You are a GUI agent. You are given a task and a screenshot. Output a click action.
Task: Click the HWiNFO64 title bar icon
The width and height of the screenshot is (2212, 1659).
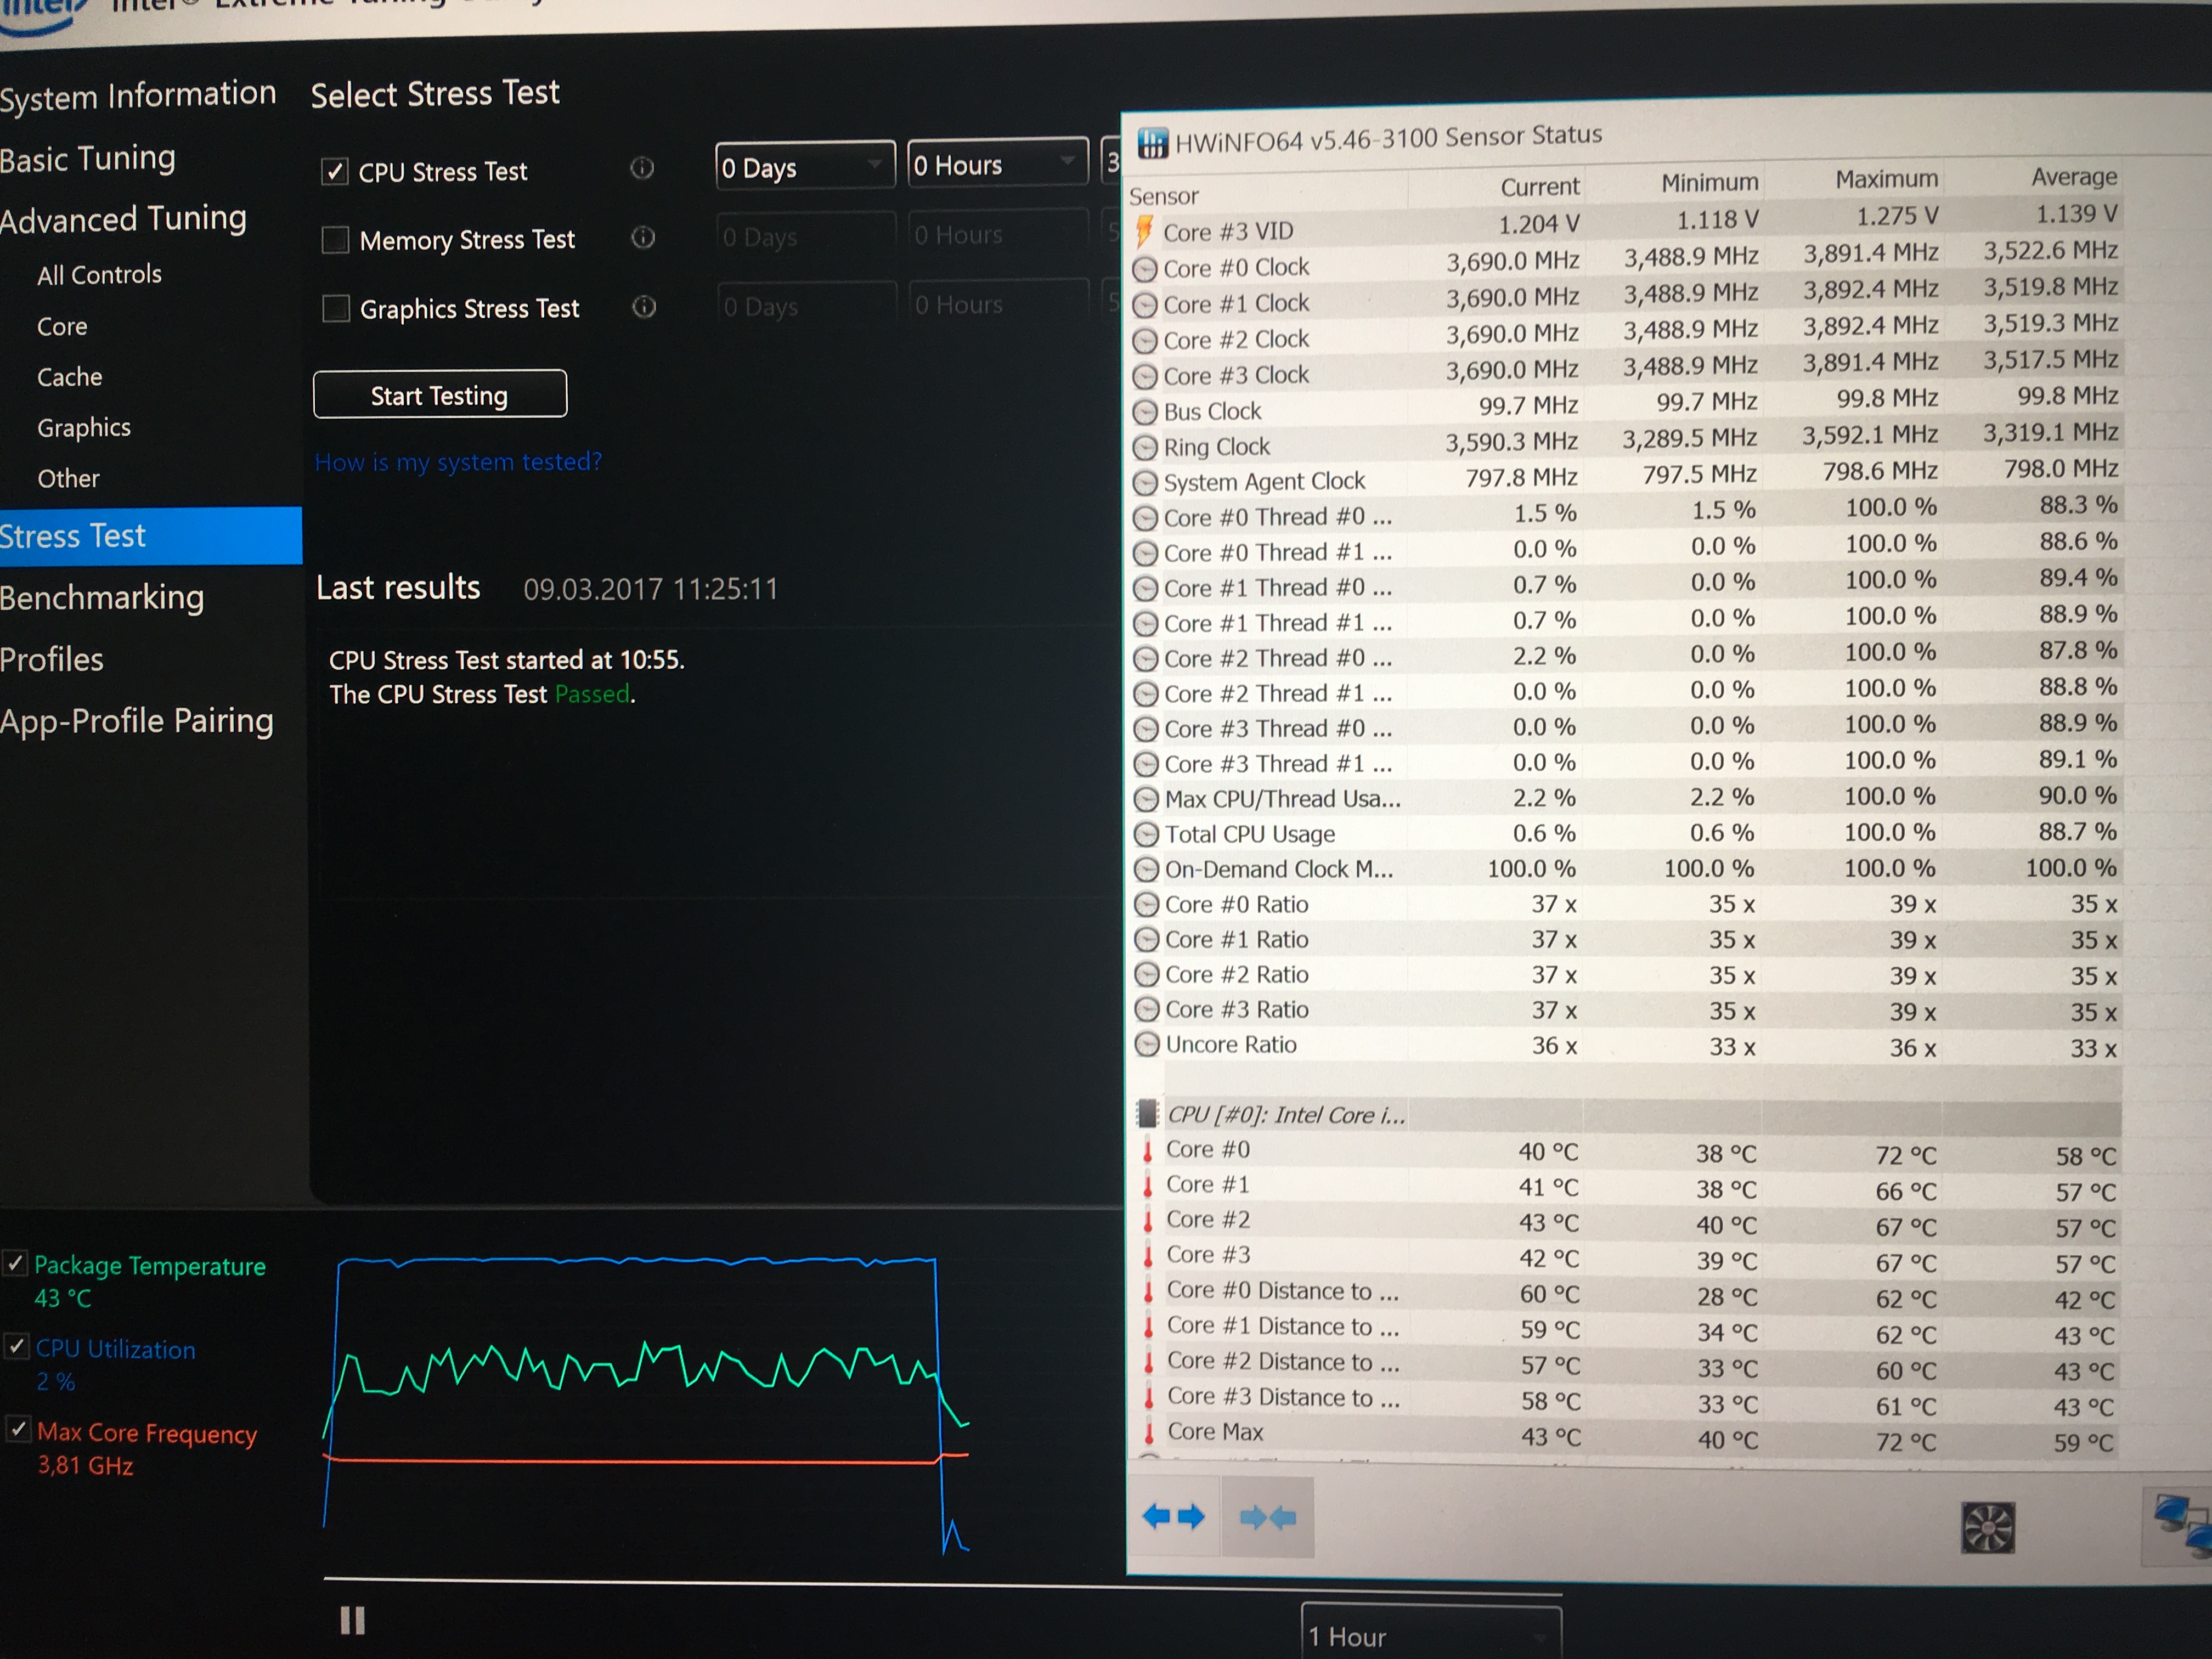tap(1152, 144)
